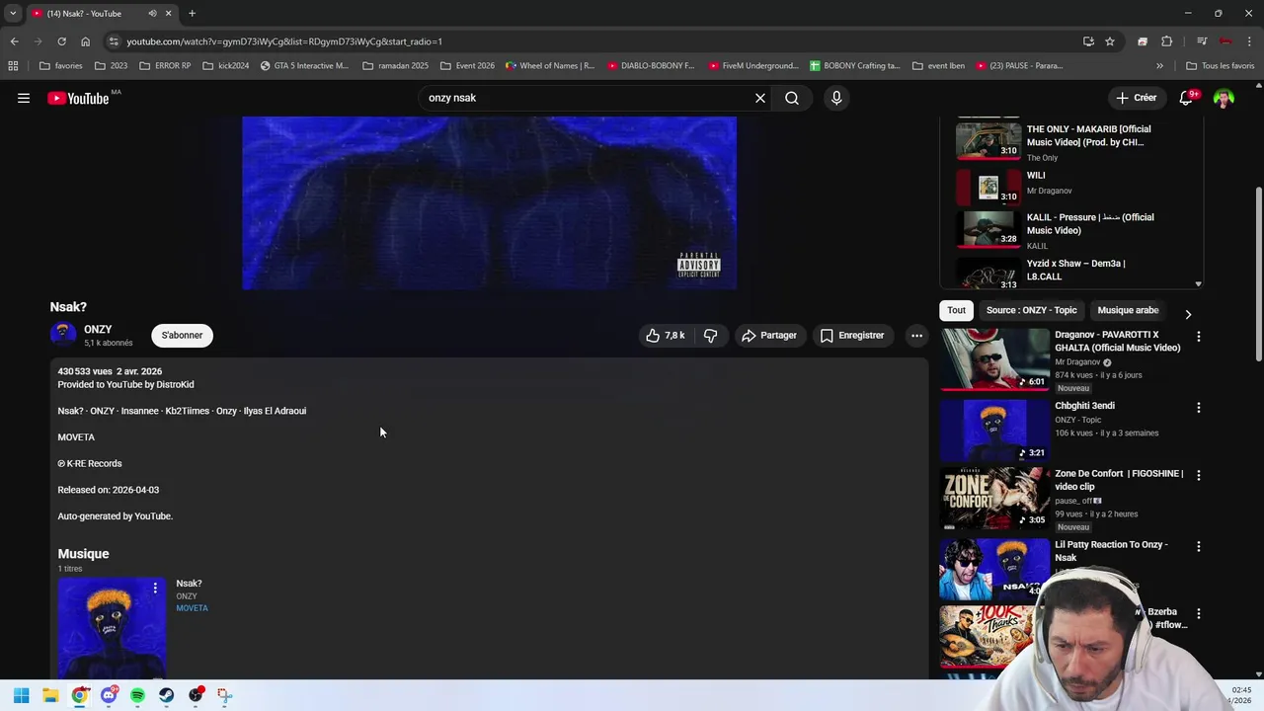This screenshot has height=711, width=1264.
Task: Open options on the Nsak? music card
Action: pos(155,588)
